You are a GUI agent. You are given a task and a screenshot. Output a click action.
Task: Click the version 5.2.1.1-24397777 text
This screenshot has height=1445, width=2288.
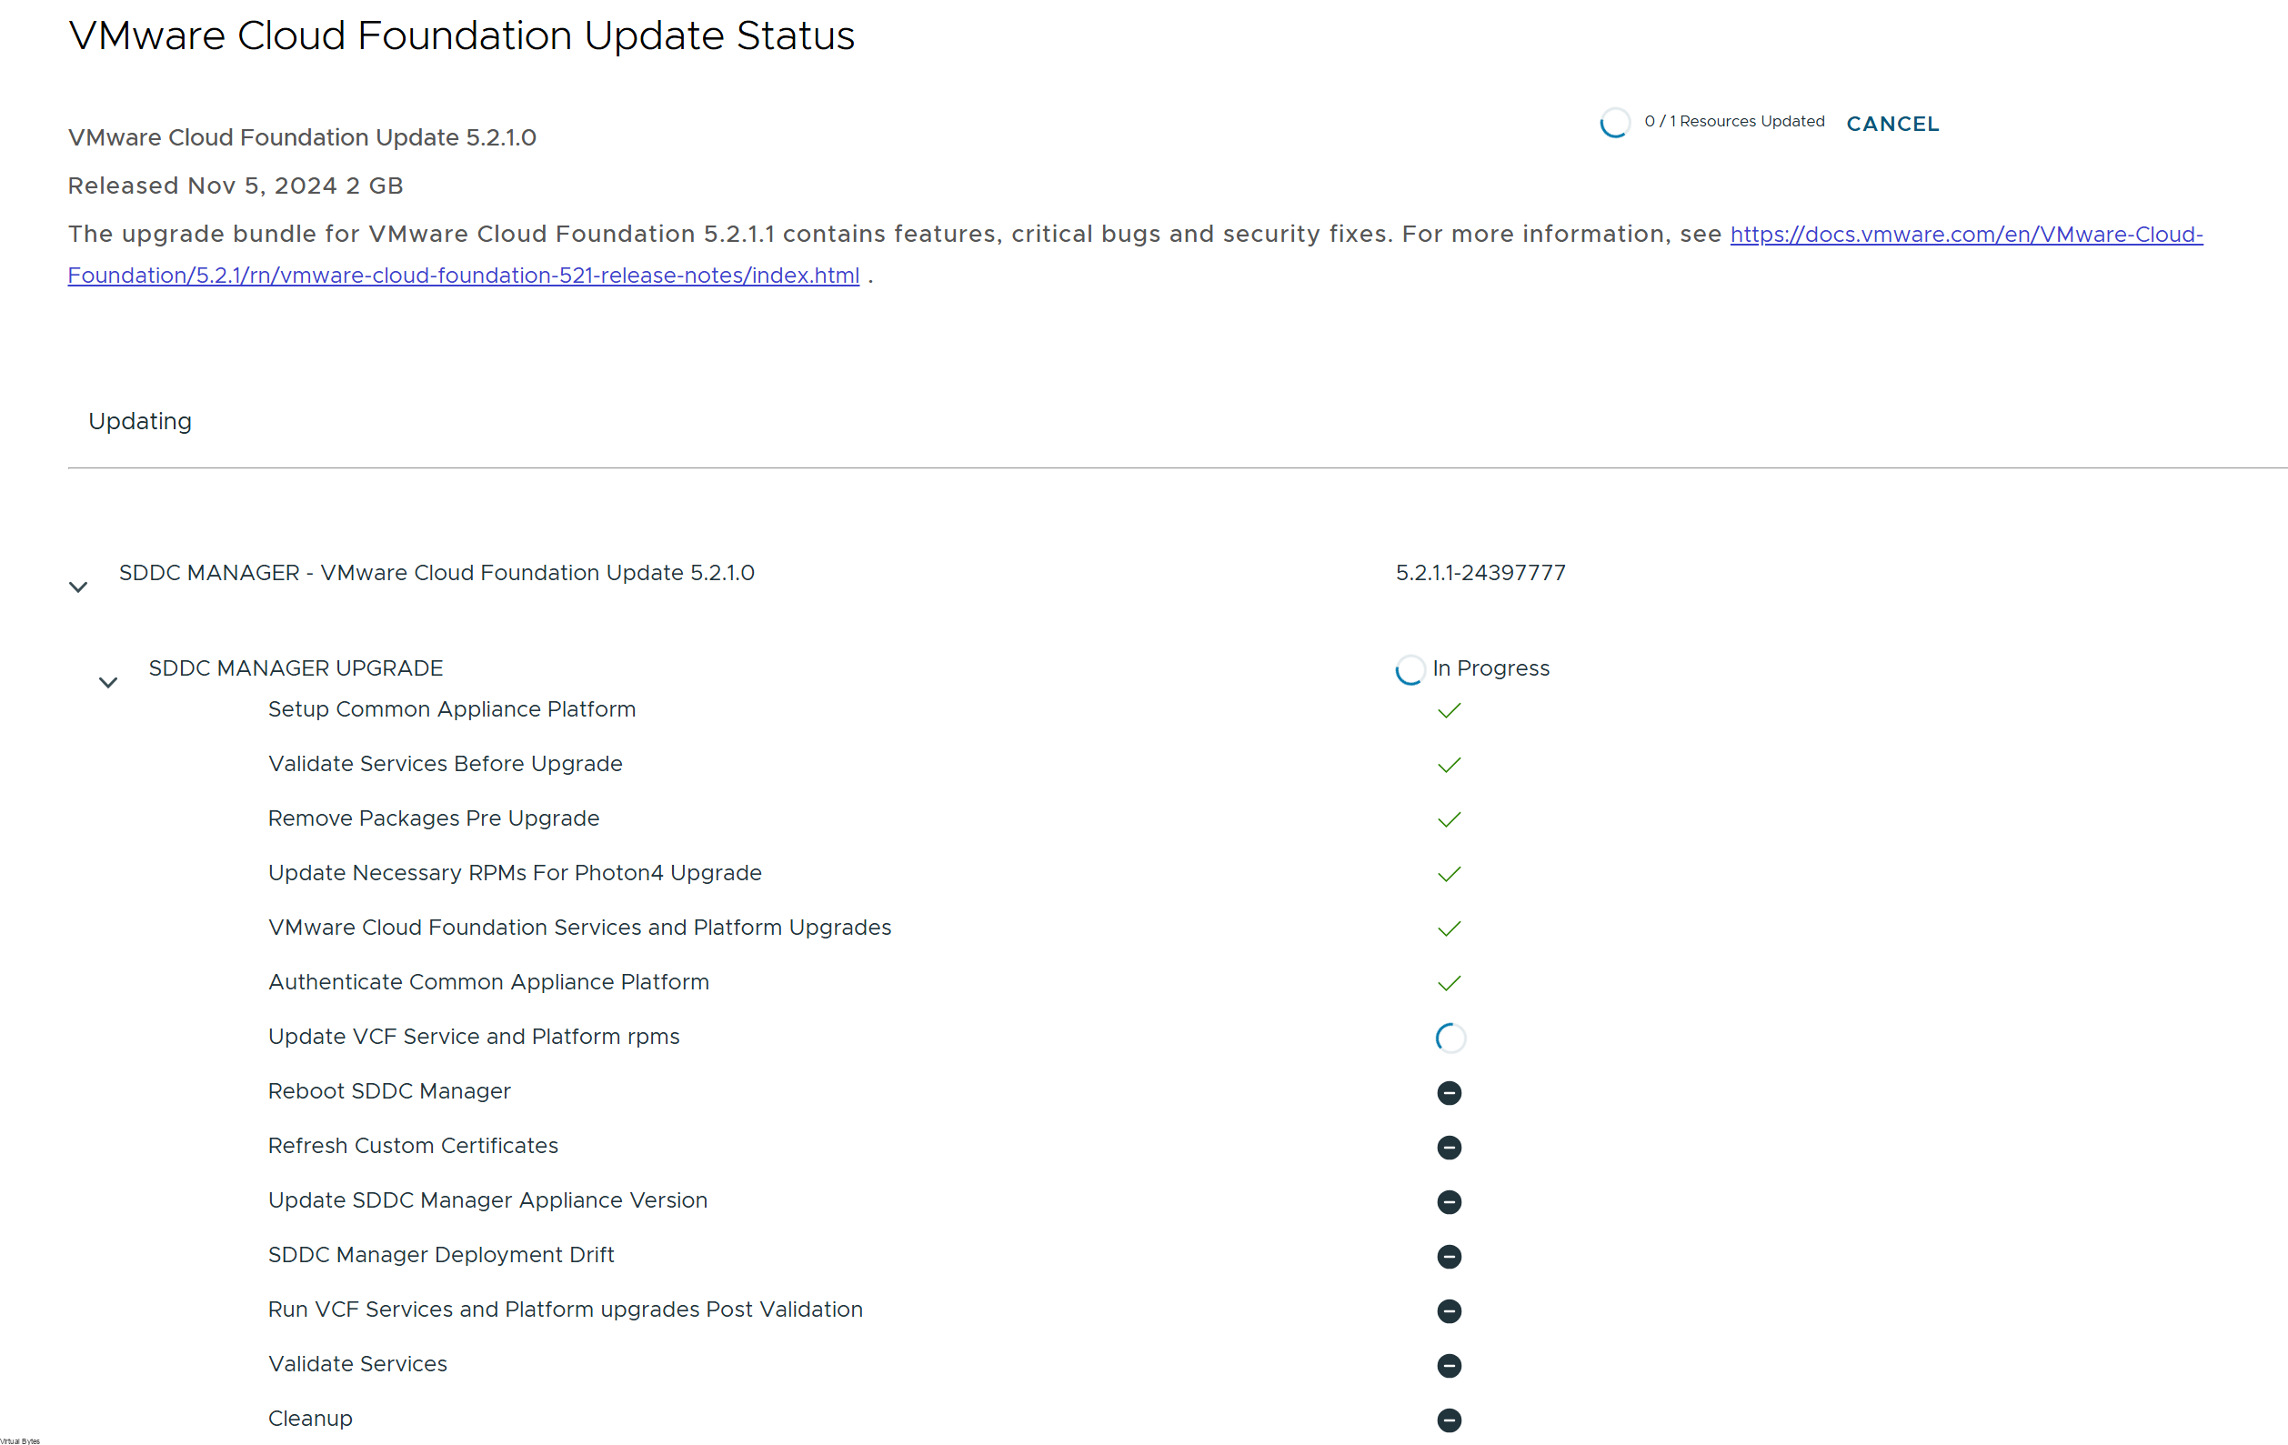click(1480, 573)
